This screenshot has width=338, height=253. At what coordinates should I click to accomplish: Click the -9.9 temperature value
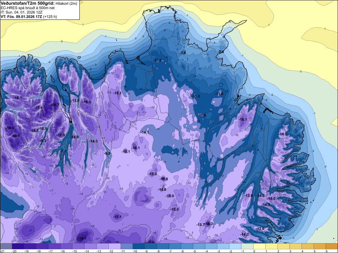[x=107, y=153]
